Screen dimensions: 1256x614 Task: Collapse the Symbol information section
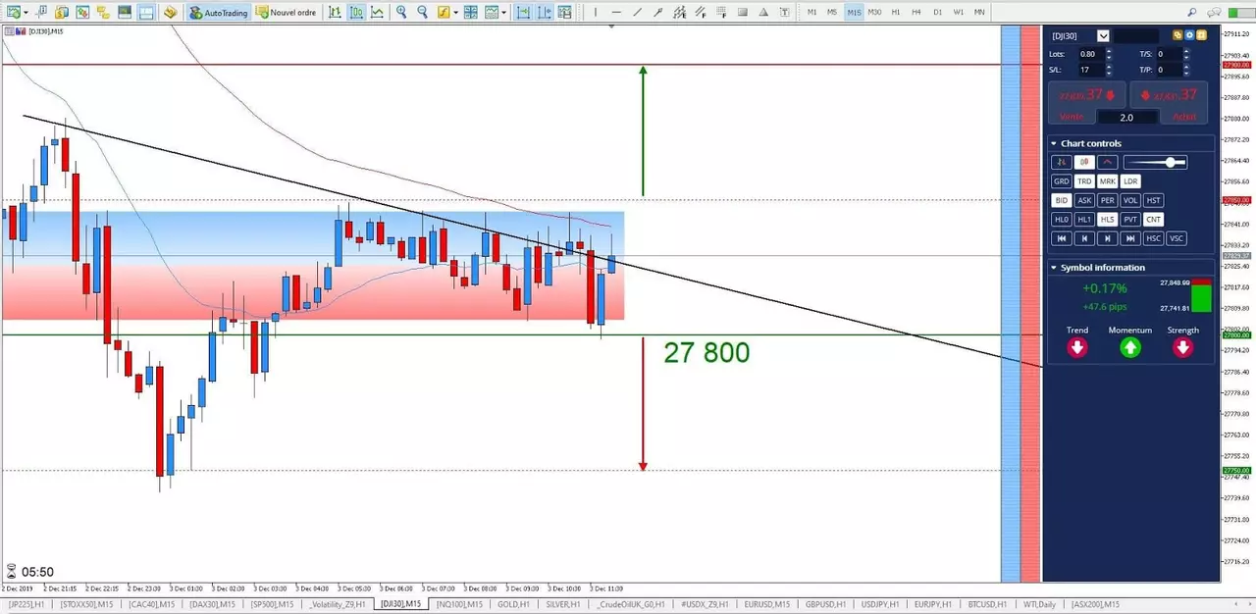point(1054,267)
